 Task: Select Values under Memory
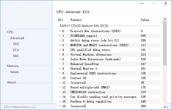[15, 72]
